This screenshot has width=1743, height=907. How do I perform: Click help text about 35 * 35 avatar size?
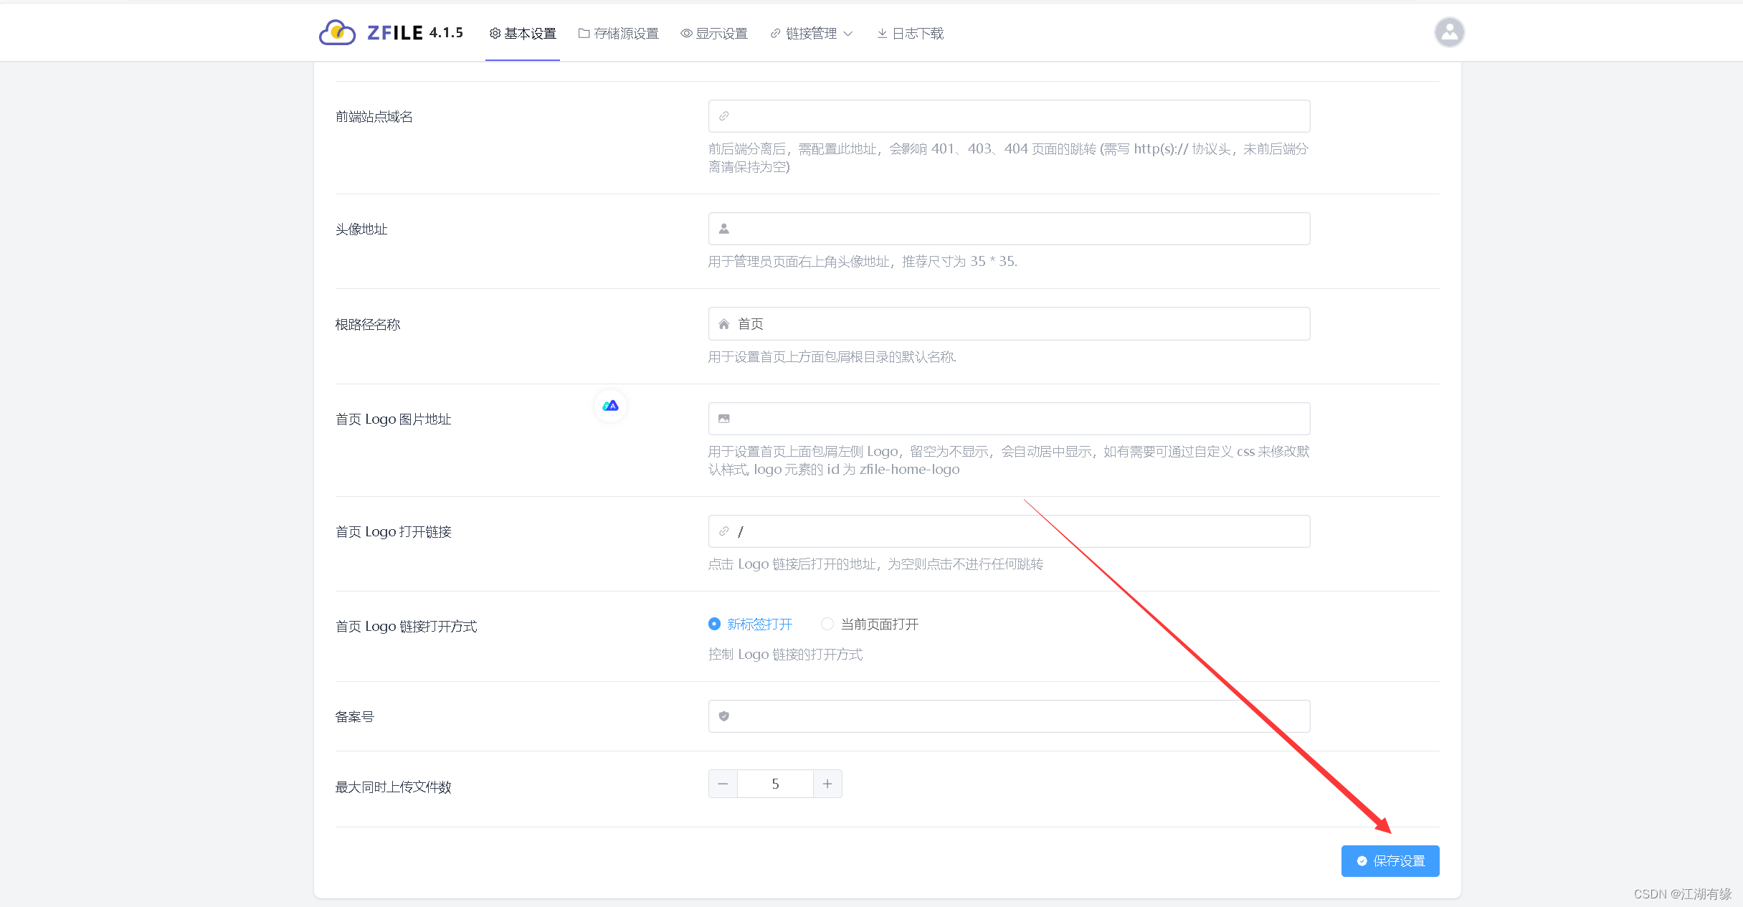863,262
